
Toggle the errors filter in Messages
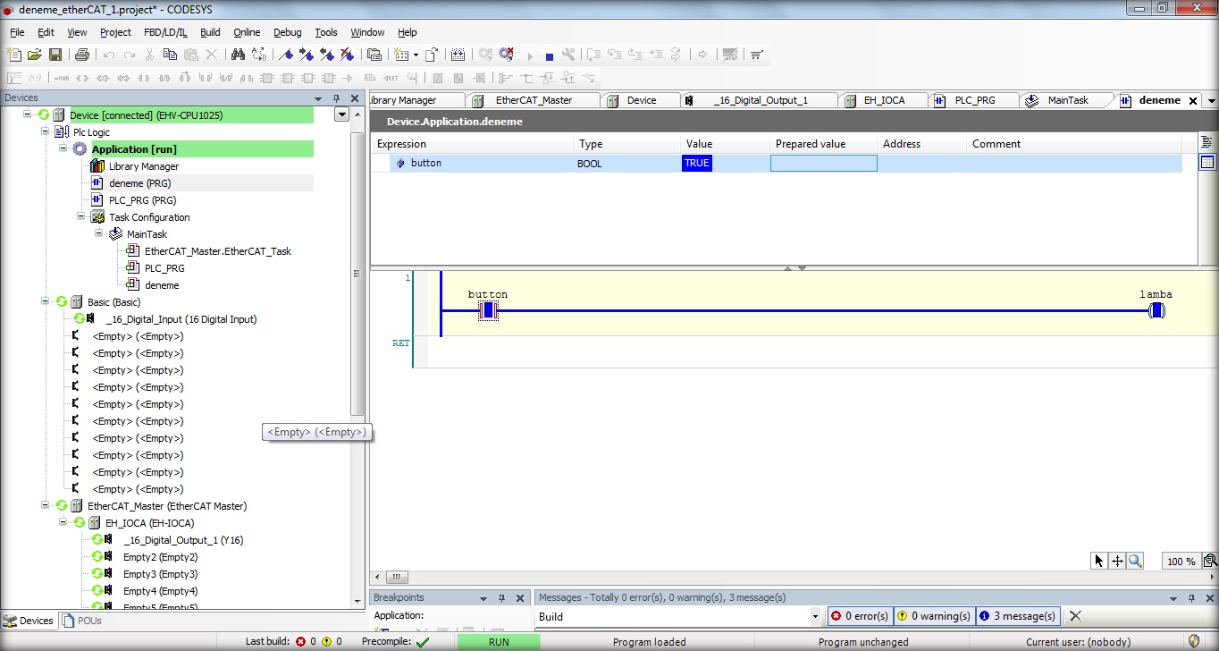coord(859,616)
